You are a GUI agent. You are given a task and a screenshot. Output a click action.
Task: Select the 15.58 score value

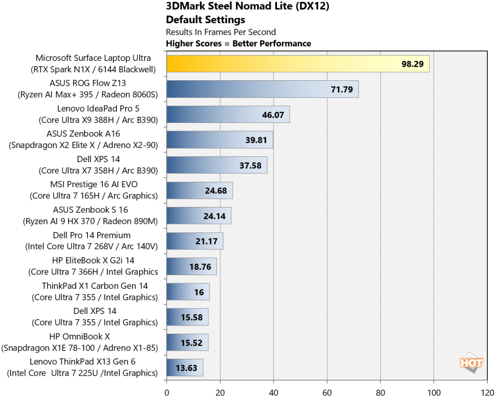pos(191,317)
